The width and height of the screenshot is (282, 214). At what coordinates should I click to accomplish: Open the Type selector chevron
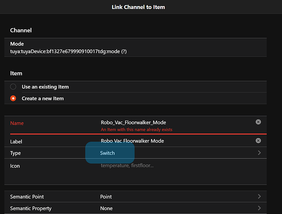click(259, 153)
